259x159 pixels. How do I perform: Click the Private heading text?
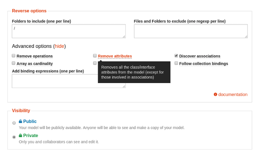tap(31, 135)
